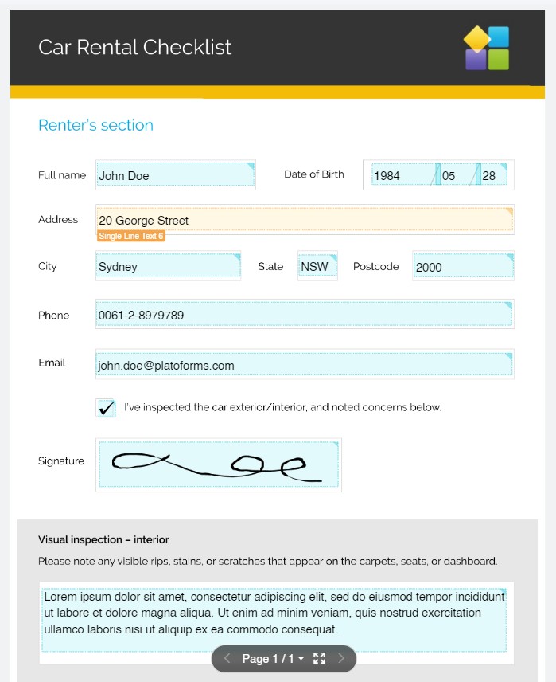This screenshot has height=682, width=556.
Task: Go to the next page arrow
Action: [342, 658]
